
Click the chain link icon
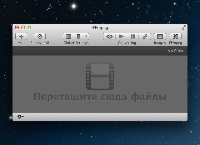[x=145, y=36]
